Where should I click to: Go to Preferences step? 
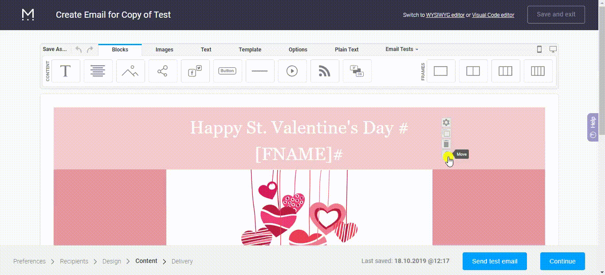(x=29, y=261)
